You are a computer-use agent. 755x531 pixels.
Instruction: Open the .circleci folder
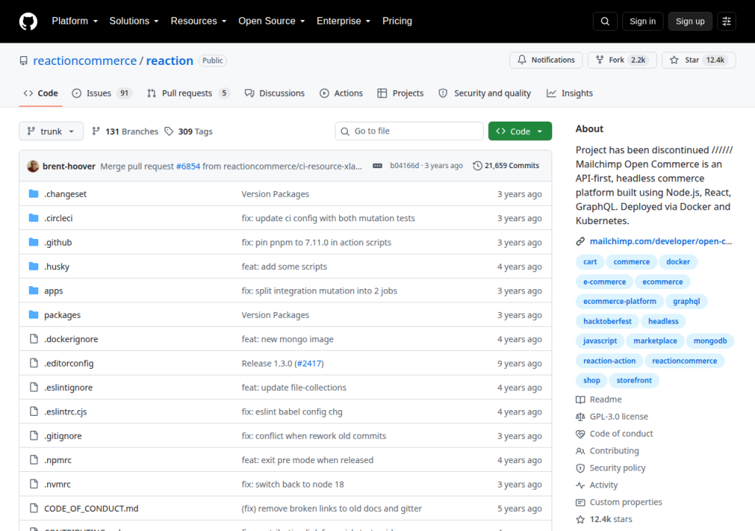(58, 218)
